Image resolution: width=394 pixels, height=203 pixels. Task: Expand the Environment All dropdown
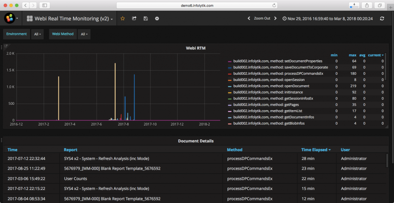click(37, 34)
